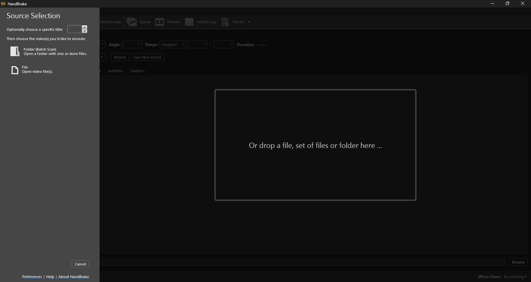
Task: Close the HandBrake window
Action: pos(523,4)
